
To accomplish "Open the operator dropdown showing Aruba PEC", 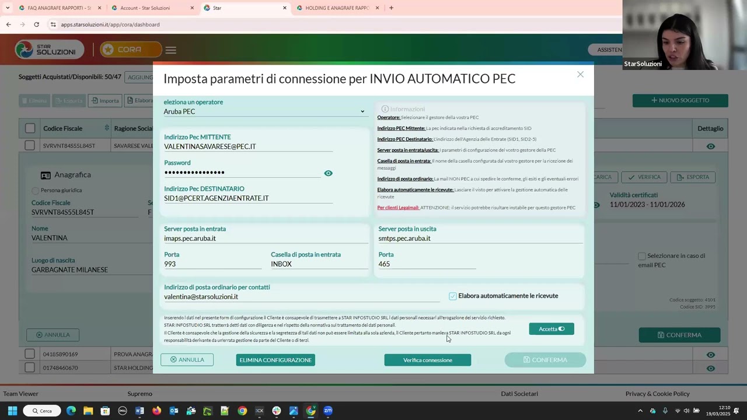I will pyautogui.click(x=265, y=111).
